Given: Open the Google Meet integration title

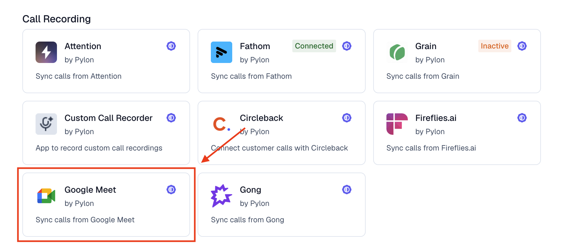Looking at the screenshot, I should [90, 190].
